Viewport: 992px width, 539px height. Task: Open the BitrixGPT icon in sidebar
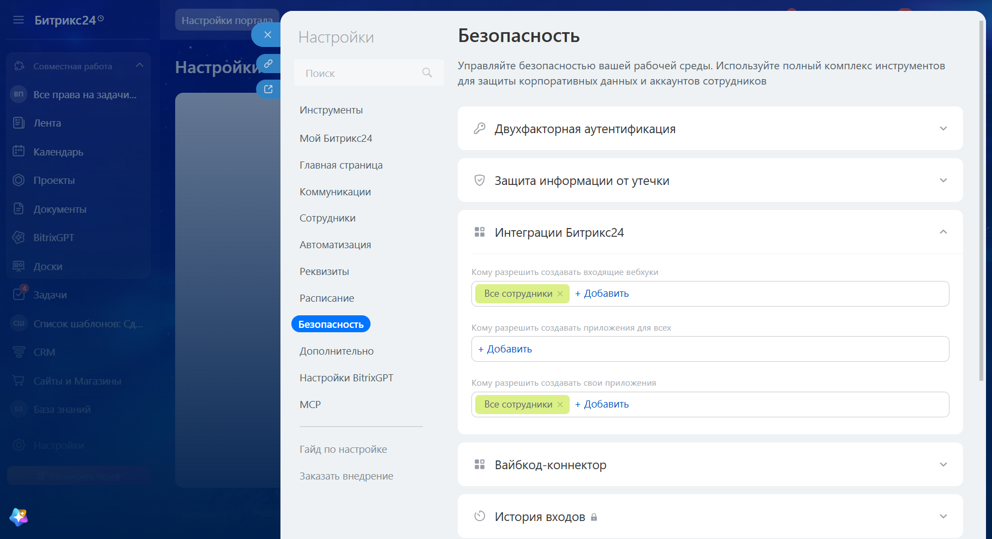click(x=19, y=237)
